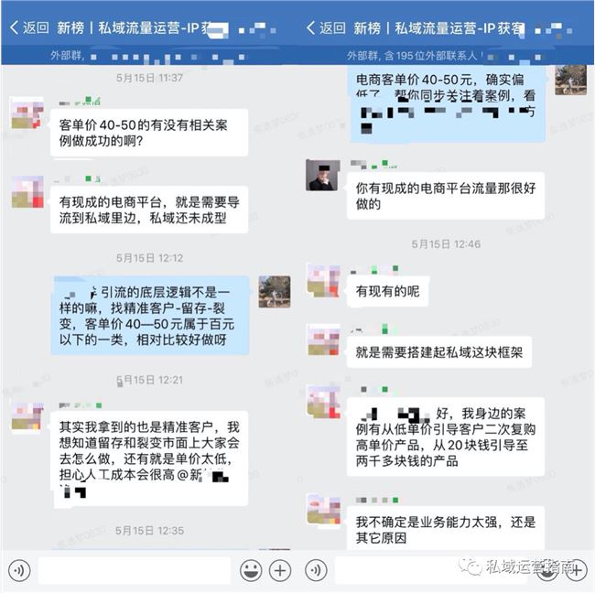Tap the right chat group title 新榜

(x=367, y=27)
